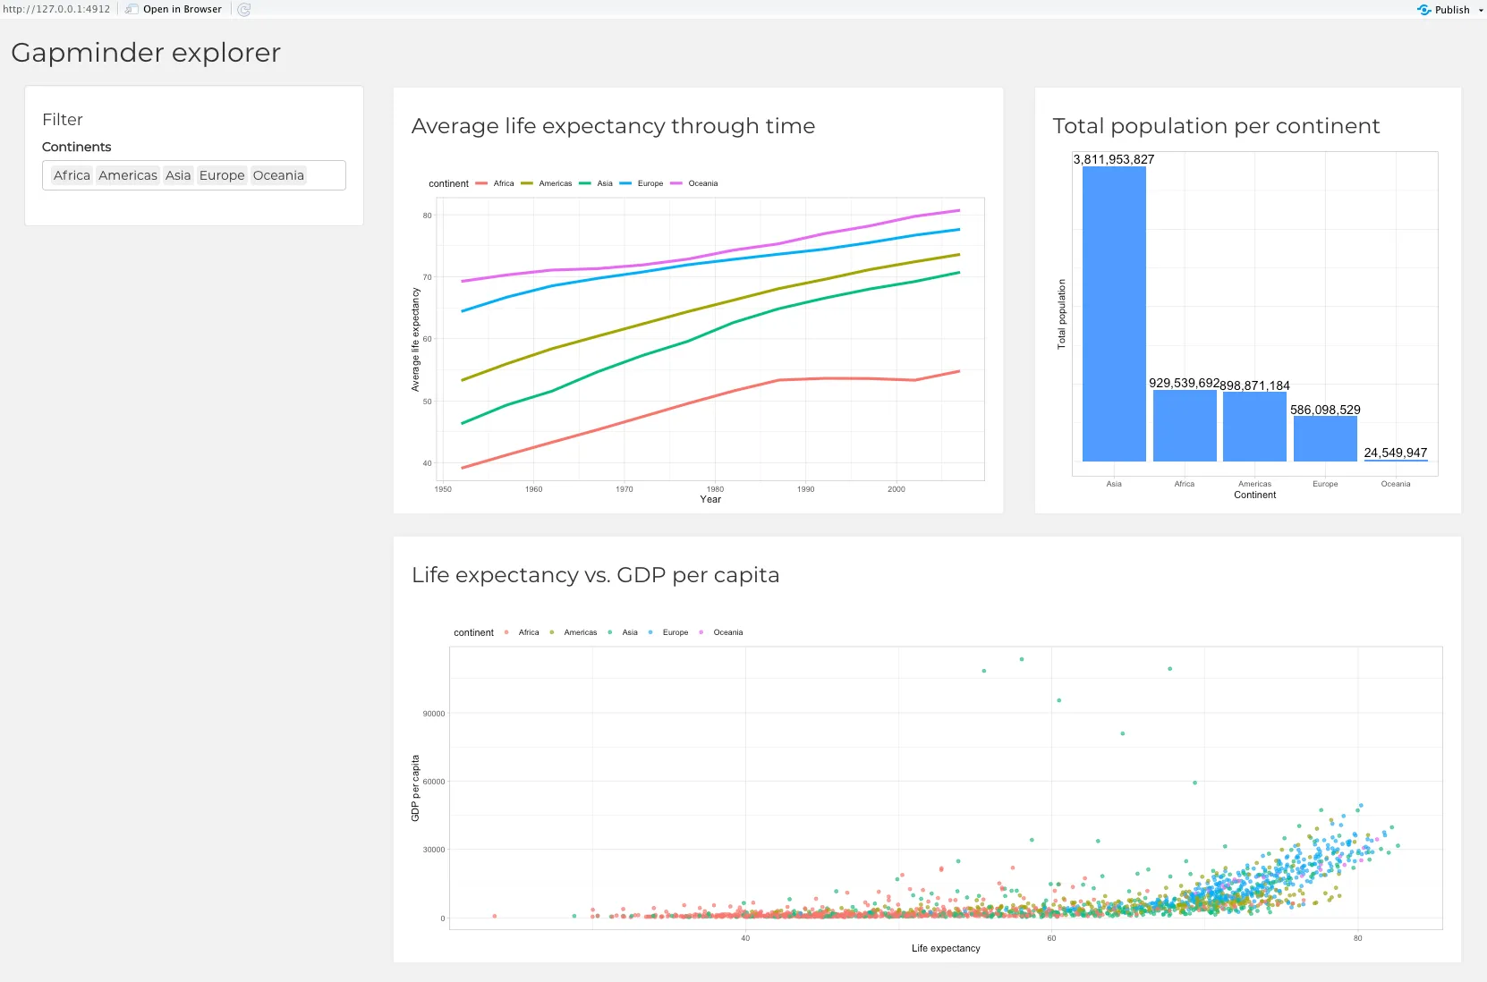Click the Open in Browser icon
The image size is (1487, 982).
click(x=132, y=9)
